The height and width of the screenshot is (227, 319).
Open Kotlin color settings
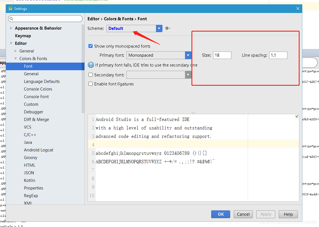[30, 180]
